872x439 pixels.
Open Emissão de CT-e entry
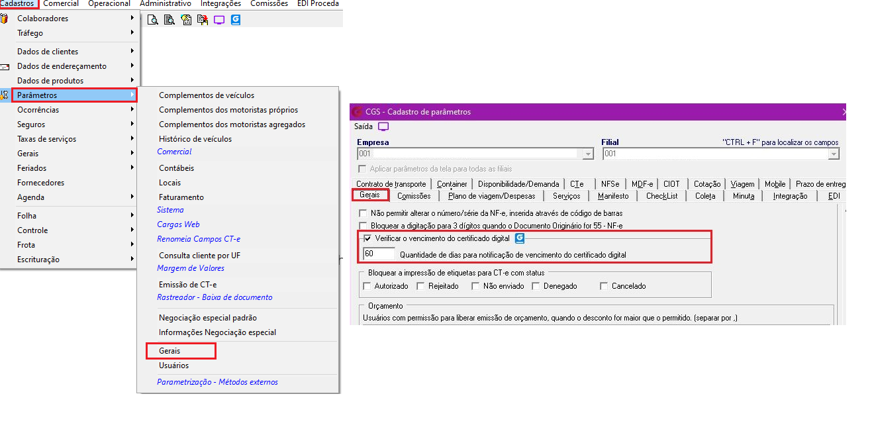pos(187,285)
